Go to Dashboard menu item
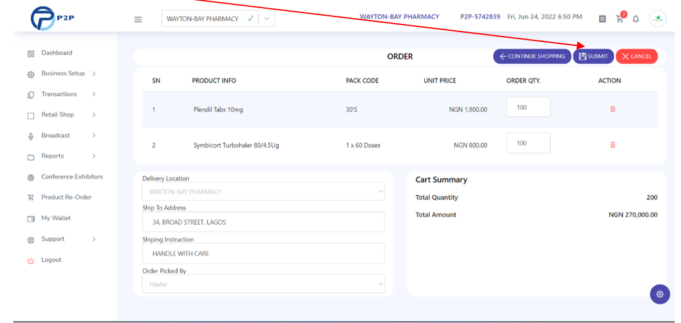This screenshot has width=681, height=323. click(x=57, y=53)
